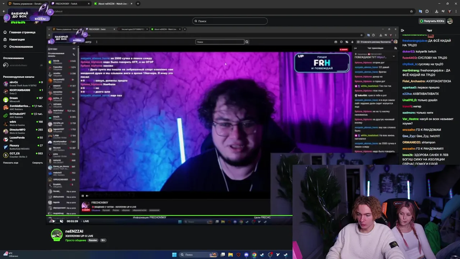Open a new browser tab
The width and height of the screenshot is (460, 259).
(x=138, y=4)
